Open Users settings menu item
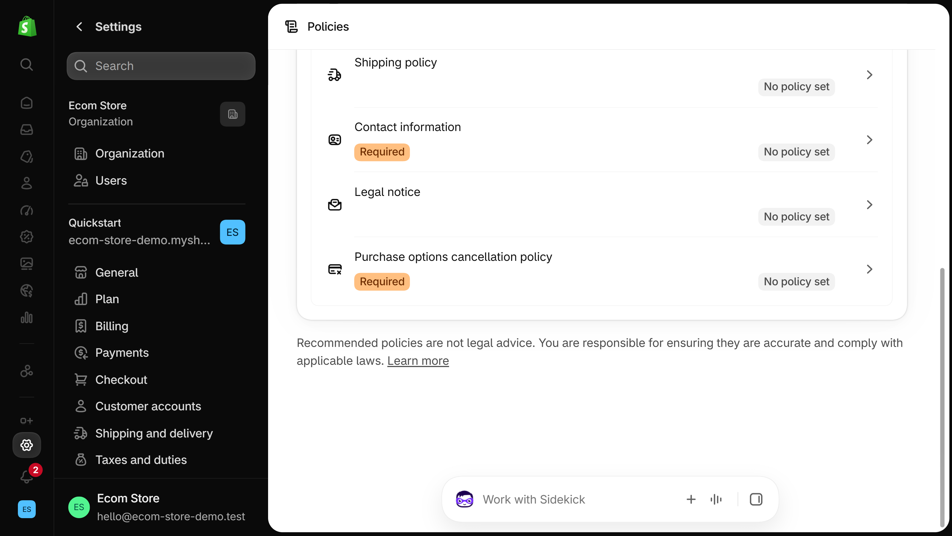Viewport: 952px width, 536px height. 157,181
